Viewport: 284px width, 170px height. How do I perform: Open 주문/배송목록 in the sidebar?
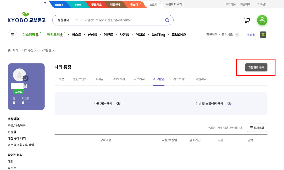[x=17, y=126]
